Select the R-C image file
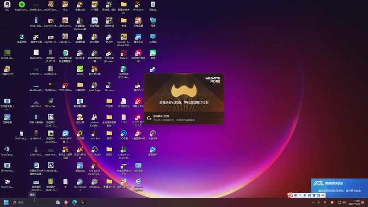Screen dimensions: 368x207 point(65,6)
